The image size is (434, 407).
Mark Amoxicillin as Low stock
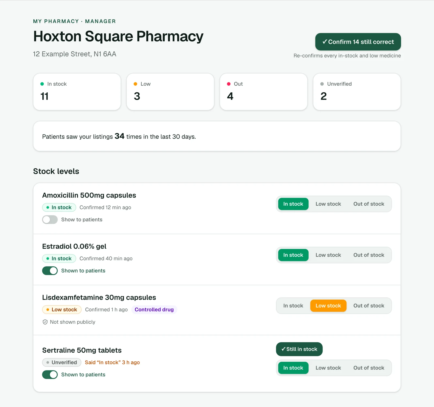point(328,204)
